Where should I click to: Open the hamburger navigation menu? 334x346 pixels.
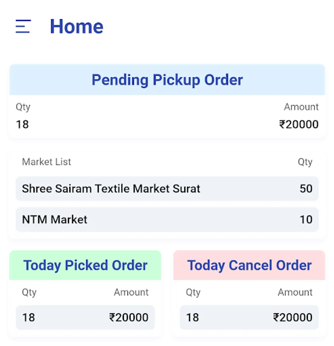point(23,27)
